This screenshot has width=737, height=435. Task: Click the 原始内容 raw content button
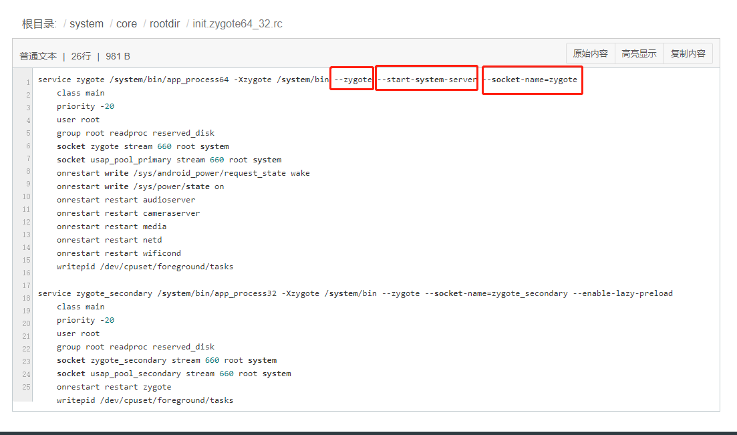point(591,53)
